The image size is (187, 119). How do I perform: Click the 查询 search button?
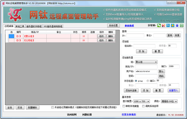[x=170, y=35]
